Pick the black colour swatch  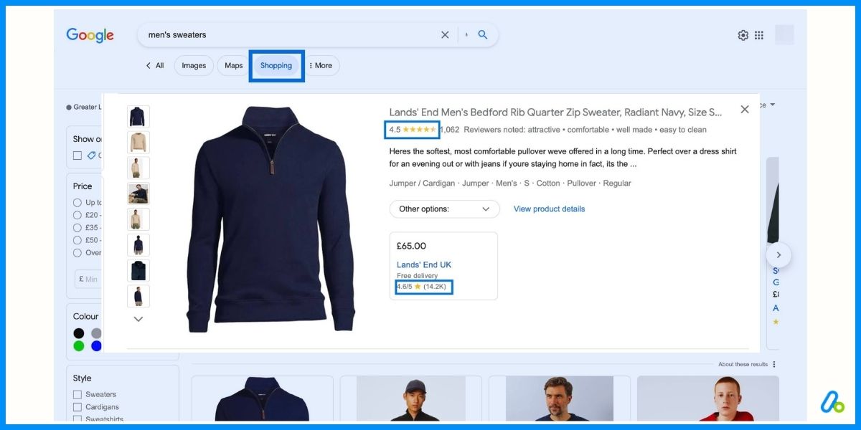79,333
